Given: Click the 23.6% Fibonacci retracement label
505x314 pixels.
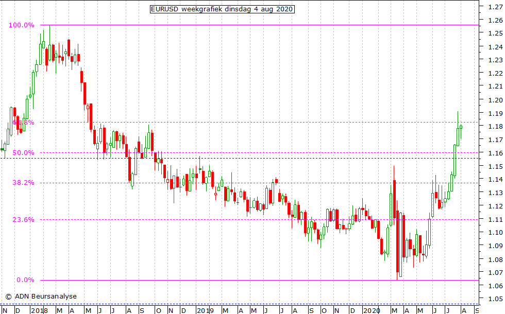Looking at the screenshot, I should [23, 220].
